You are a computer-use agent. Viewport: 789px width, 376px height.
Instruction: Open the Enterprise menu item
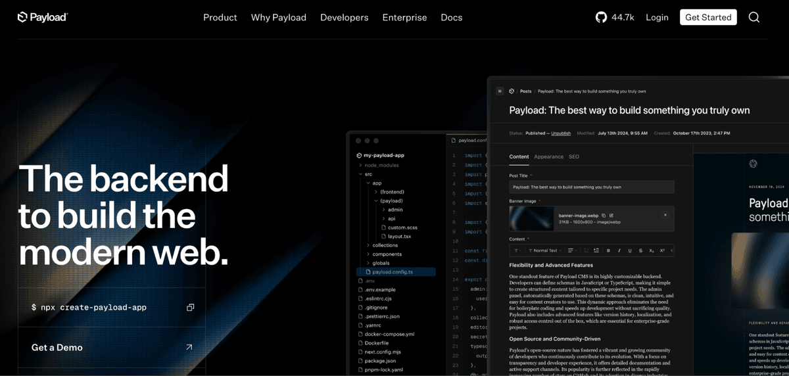pos(404,17)
